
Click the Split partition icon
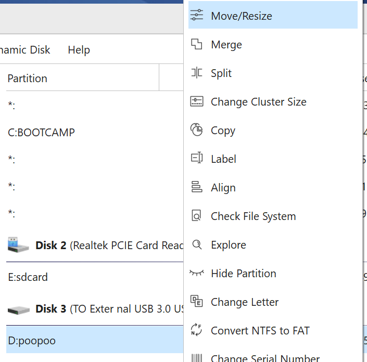[x=197, y=73]
